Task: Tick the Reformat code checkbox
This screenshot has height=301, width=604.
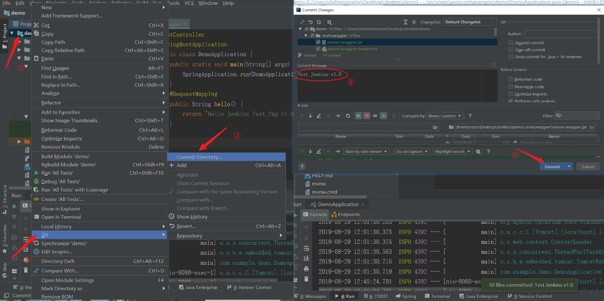Action: click(511, 80)
